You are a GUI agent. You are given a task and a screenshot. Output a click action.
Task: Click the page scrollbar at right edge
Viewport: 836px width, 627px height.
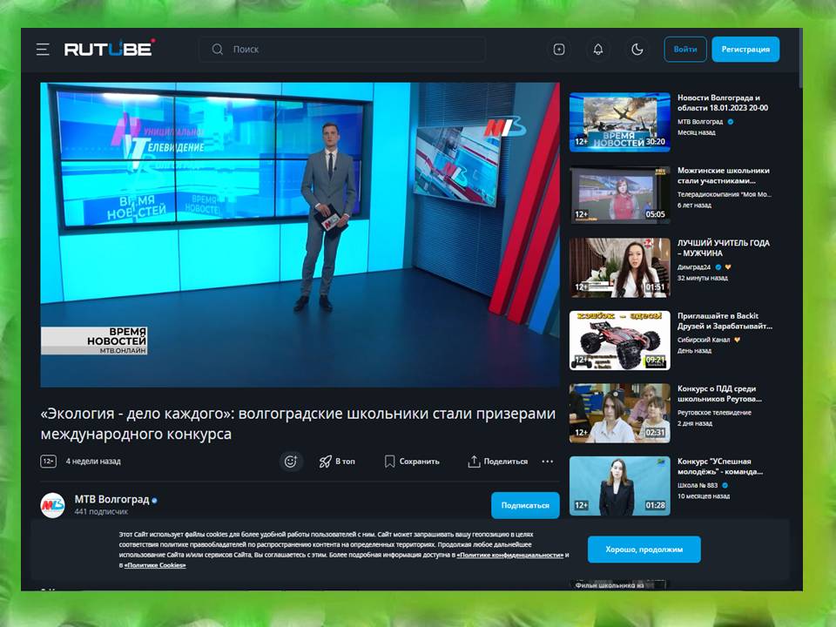(x=800, y=58)
